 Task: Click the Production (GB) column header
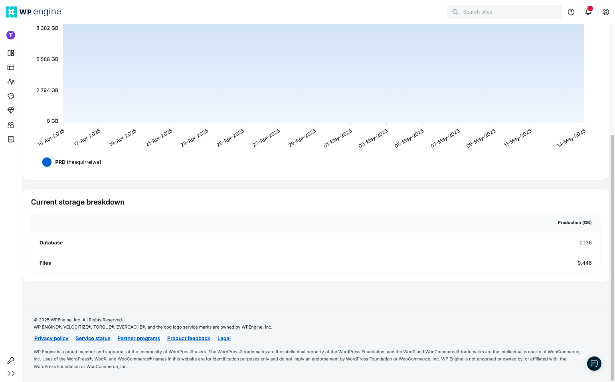pyautogui.click(x=575, y=223)
